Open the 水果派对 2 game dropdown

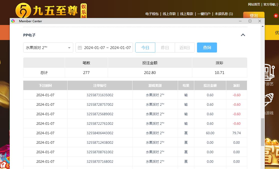[x=48, y=47]
